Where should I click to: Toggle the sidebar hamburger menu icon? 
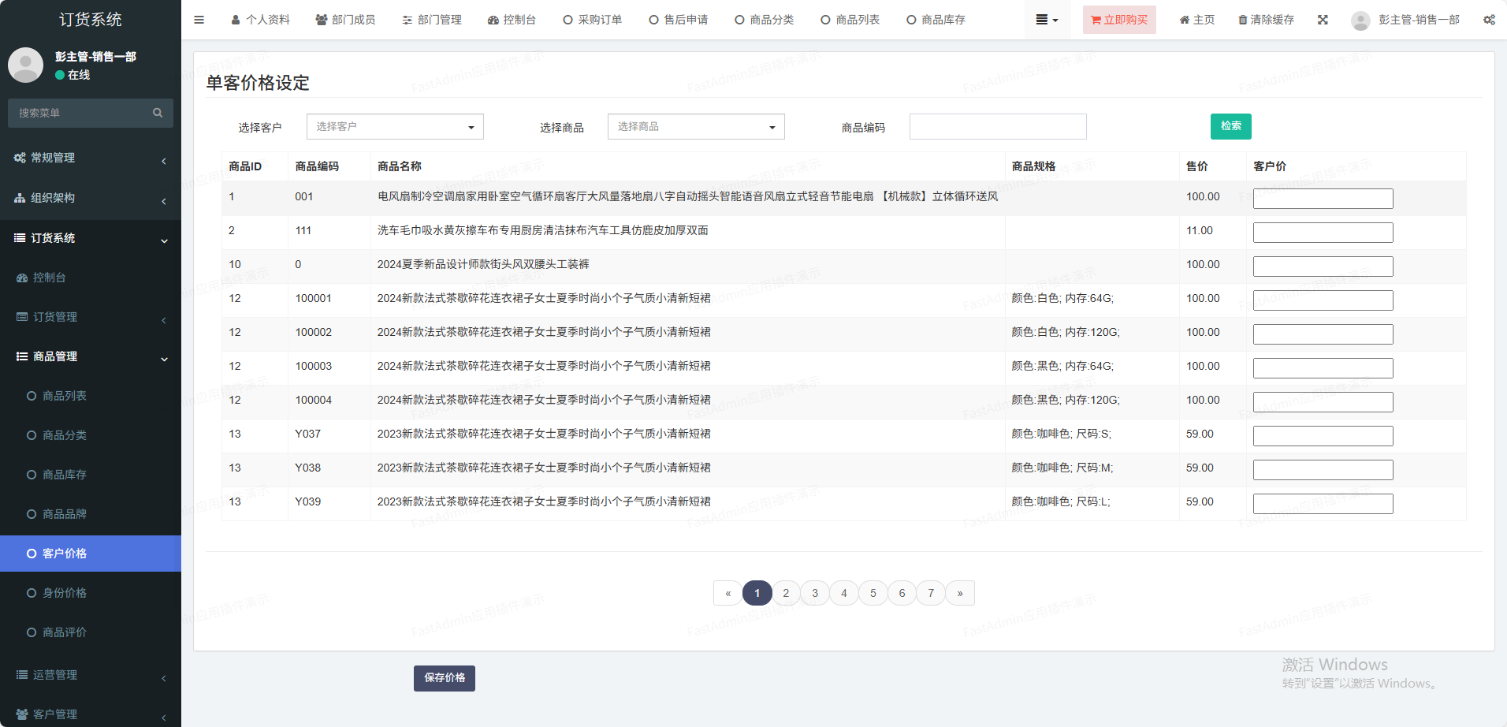(x=199, y=20)
